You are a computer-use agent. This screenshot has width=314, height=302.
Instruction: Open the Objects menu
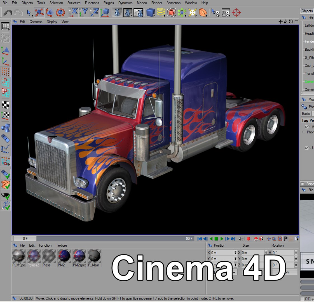click(27, 3)
